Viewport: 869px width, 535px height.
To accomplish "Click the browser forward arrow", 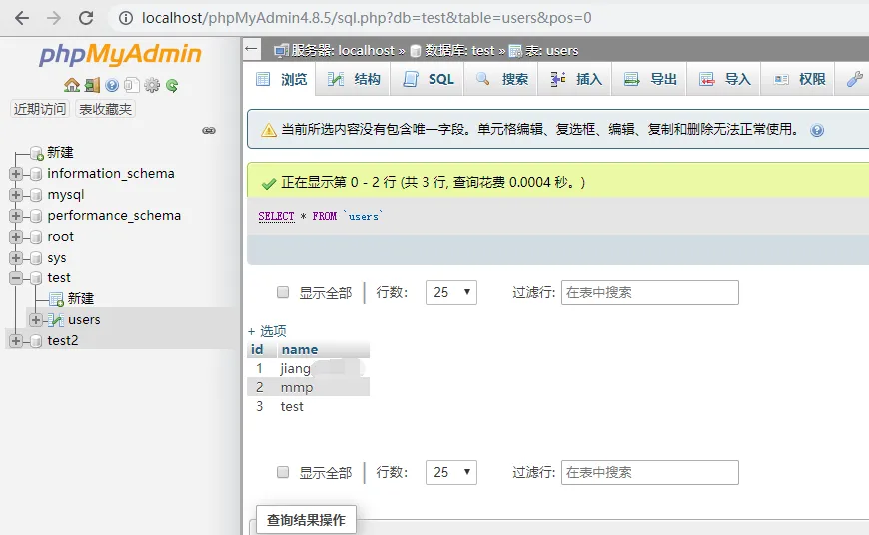I will click(x=54, y=18).
